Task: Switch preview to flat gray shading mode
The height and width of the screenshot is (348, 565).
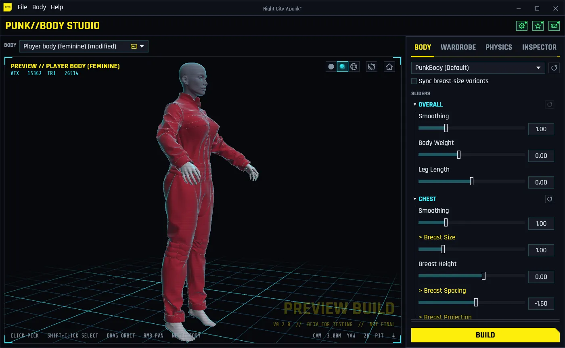Action: pyautogui.click(x=331, y=67)
